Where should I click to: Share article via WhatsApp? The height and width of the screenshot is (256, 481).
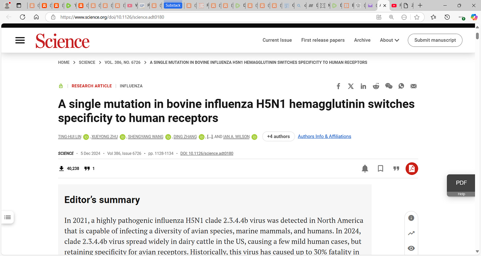tap(401, 86)
